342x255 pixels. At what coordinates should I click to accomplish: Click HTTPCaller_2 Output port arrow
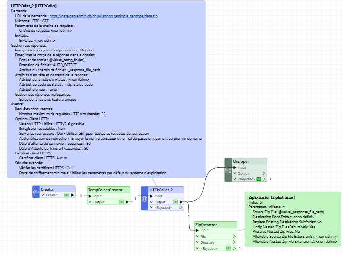tap(181, 202)
